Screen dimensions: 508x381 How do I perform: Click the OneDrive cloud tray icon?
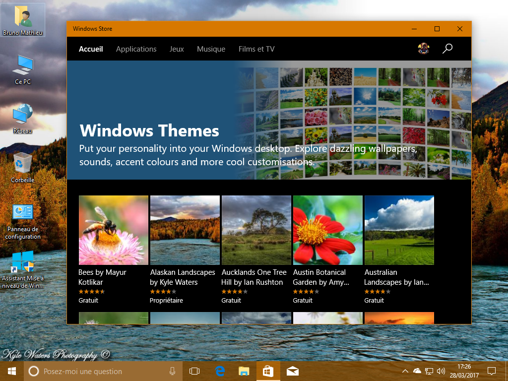[x=417, y=371]
